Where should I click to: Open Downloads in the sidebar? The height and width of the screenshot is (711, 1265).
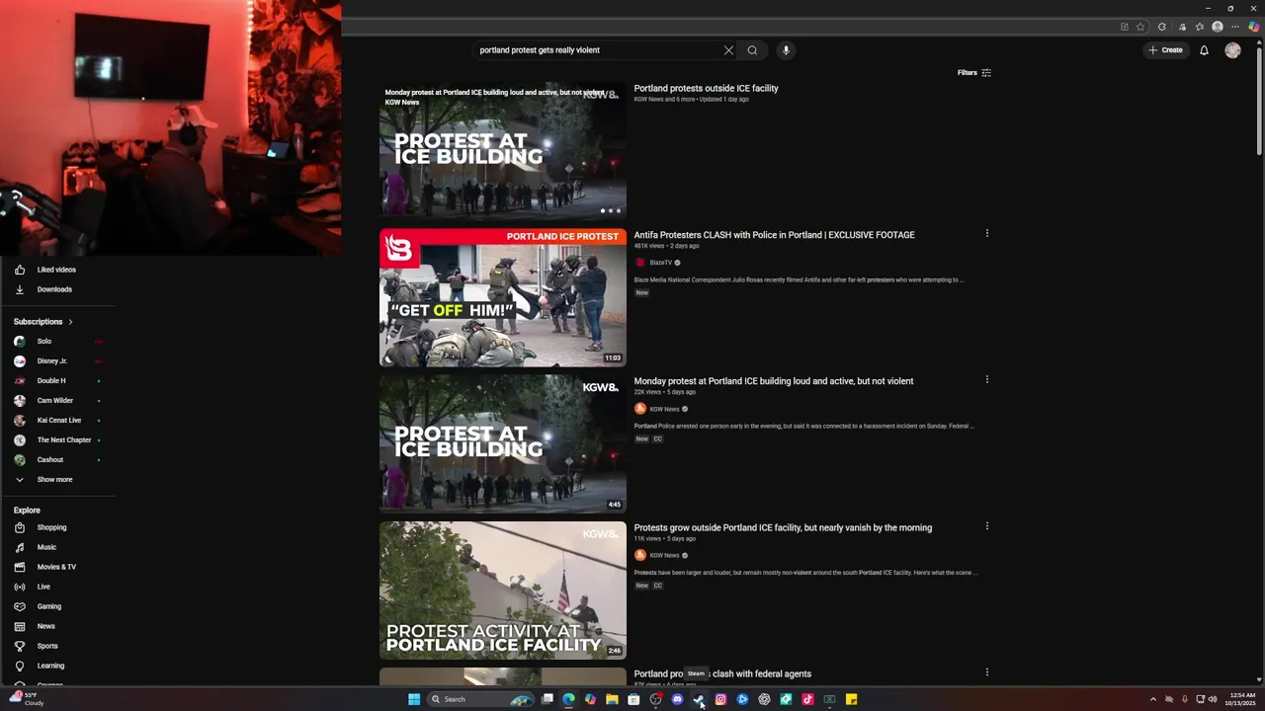pos(54,289)
